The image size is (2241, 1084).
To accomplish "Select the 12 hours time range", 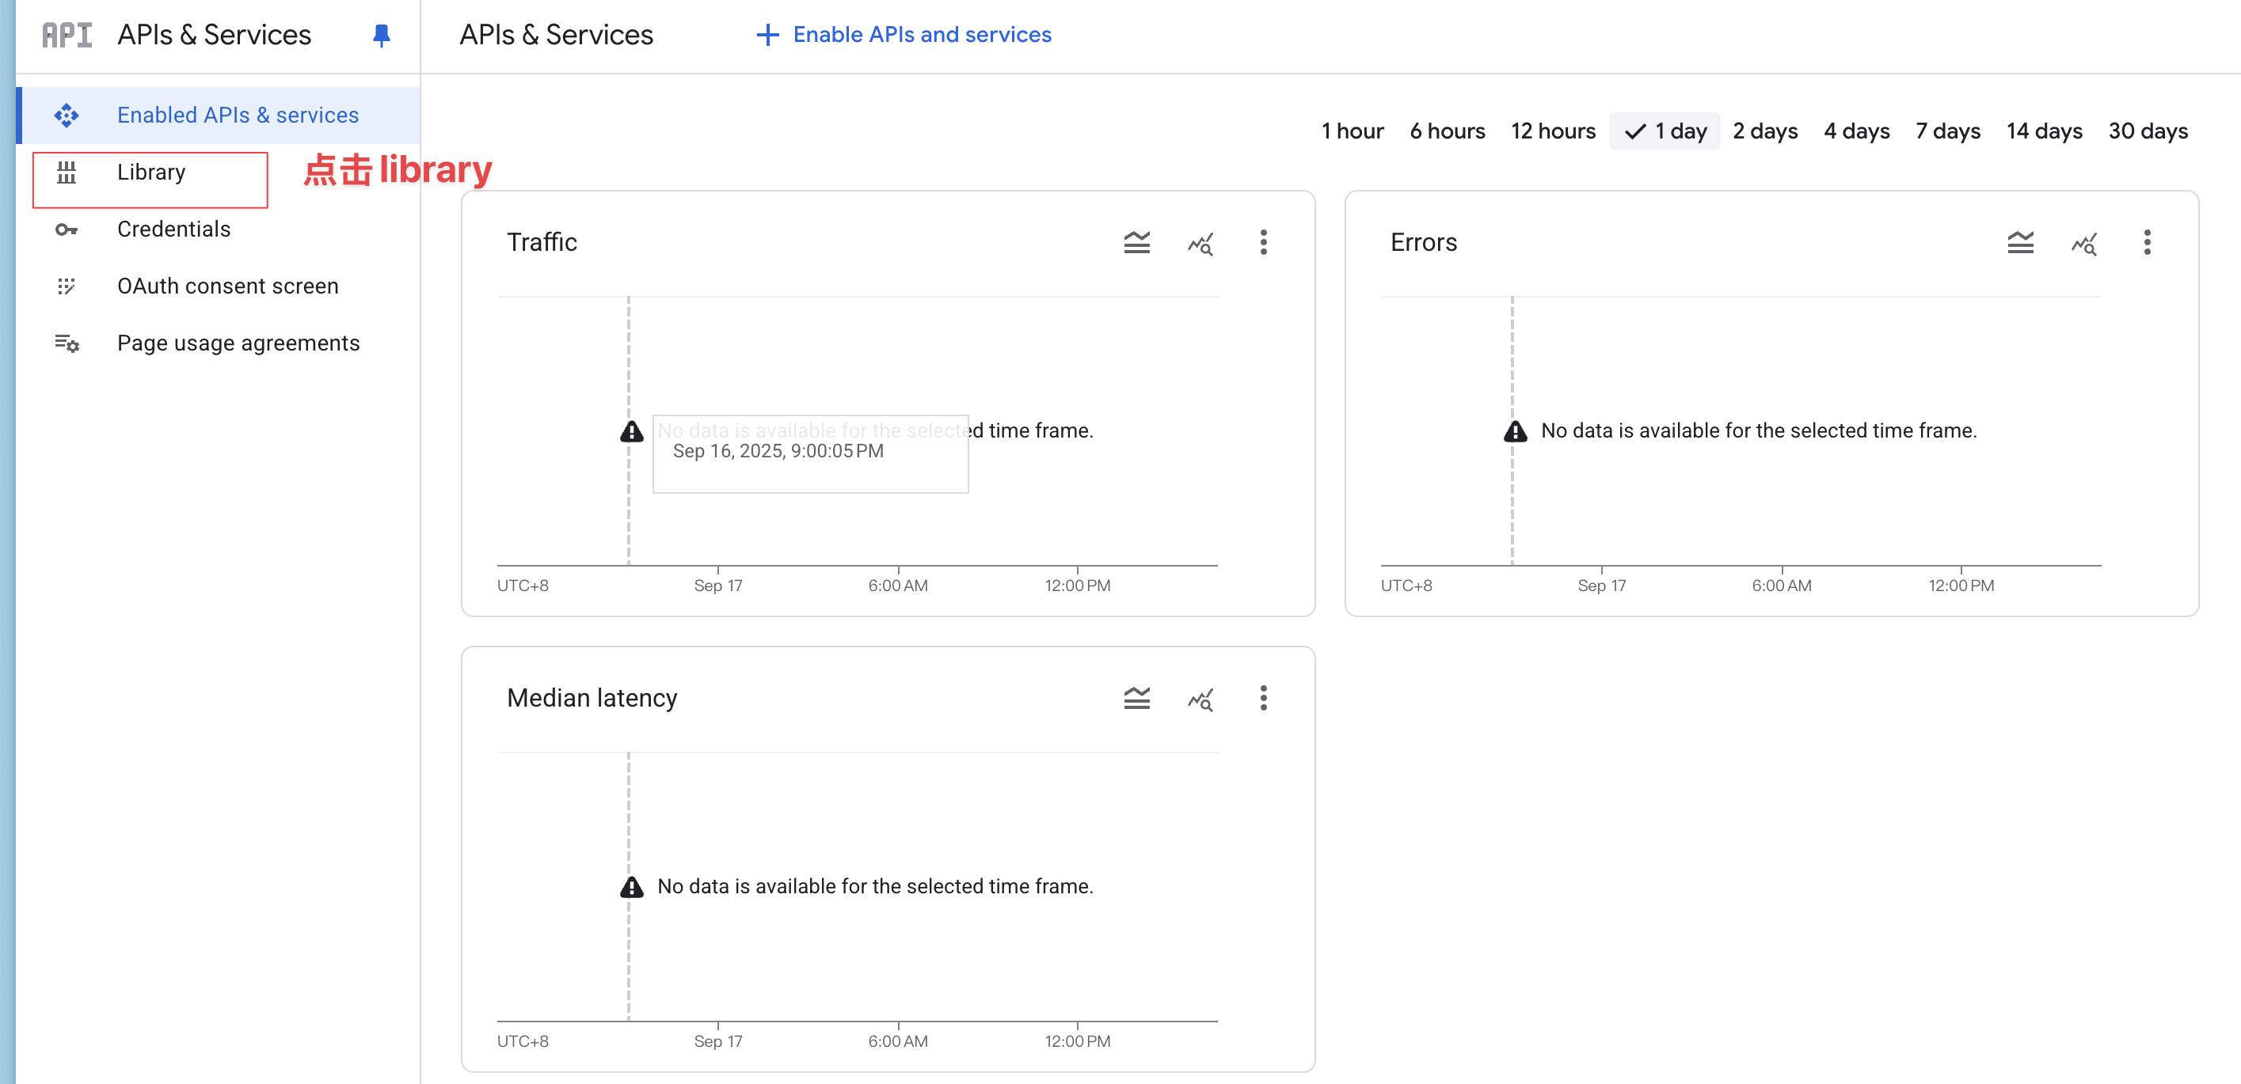I will click(x=1553, y=131).
